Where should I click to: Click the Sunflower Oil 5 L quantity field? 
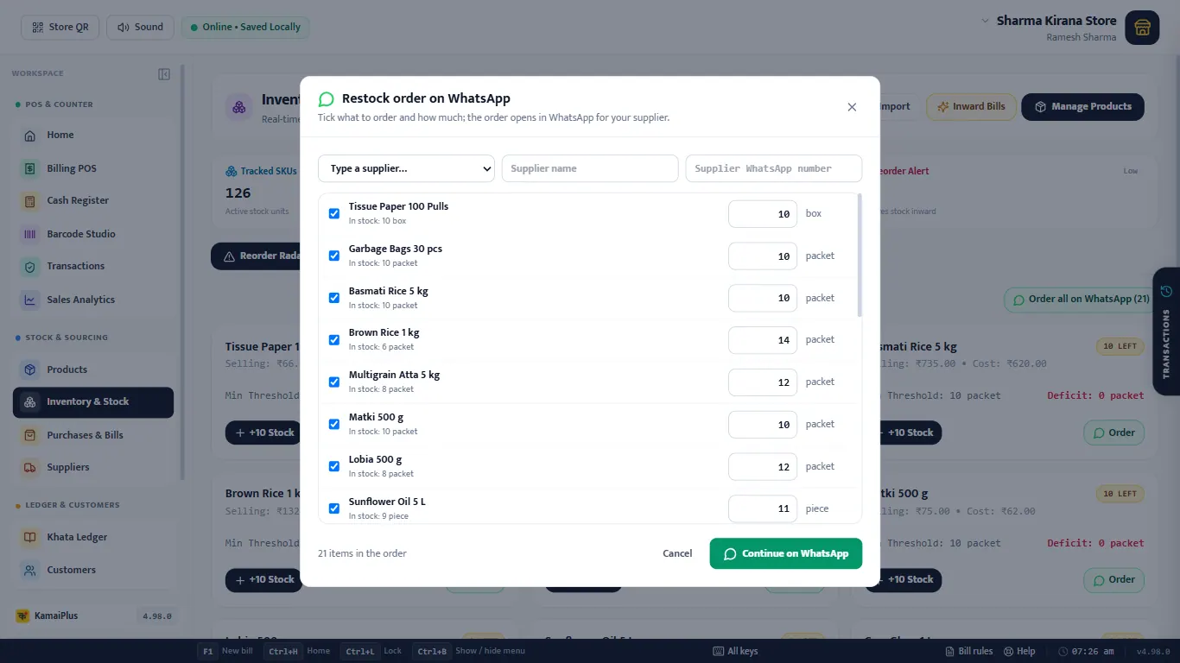[x=763, y=508]
